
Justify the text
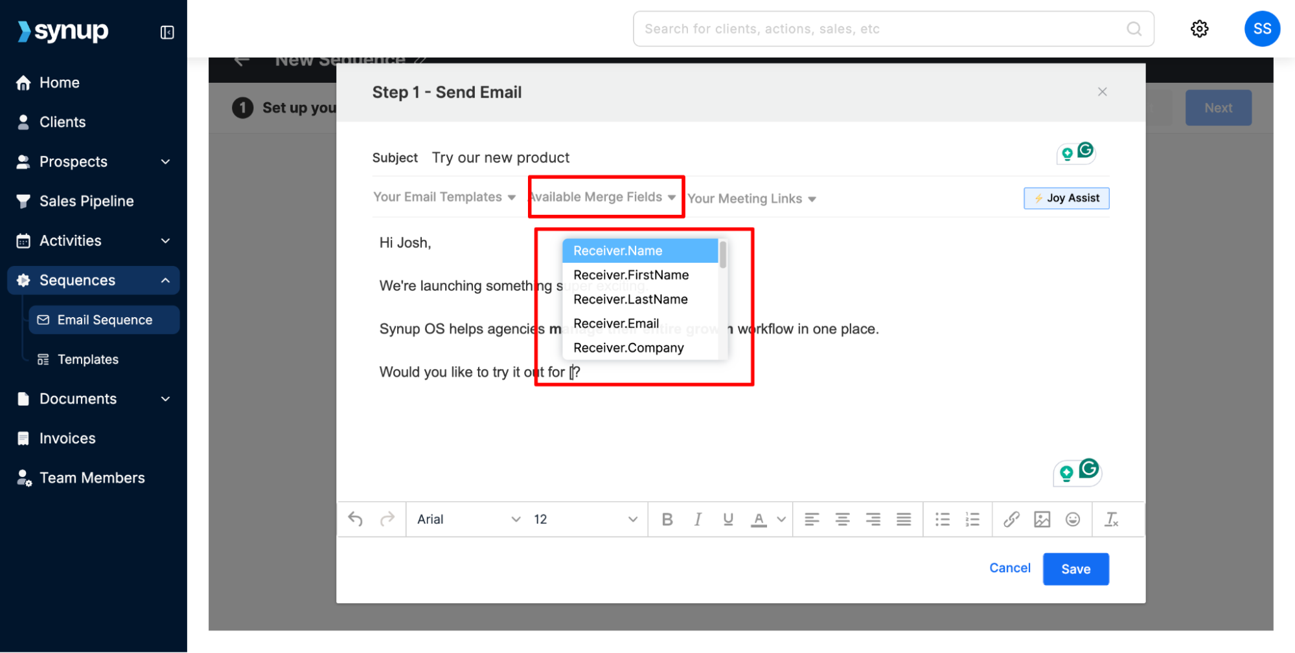pyautogui.click(x=904, y=519)
